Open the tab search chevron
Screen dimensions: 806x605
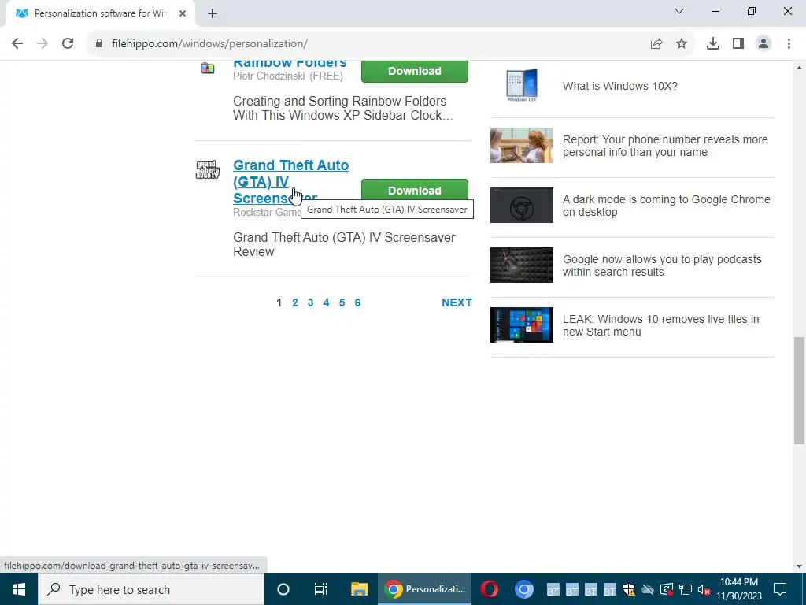(x=679, y=11)
